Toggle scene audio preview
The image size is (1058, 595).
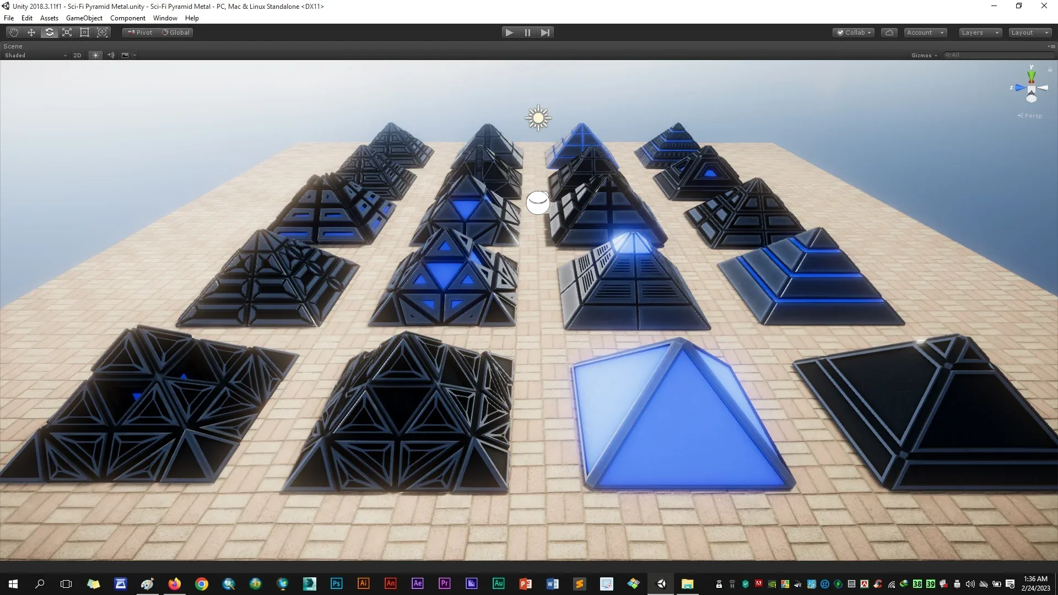[110, 55]
